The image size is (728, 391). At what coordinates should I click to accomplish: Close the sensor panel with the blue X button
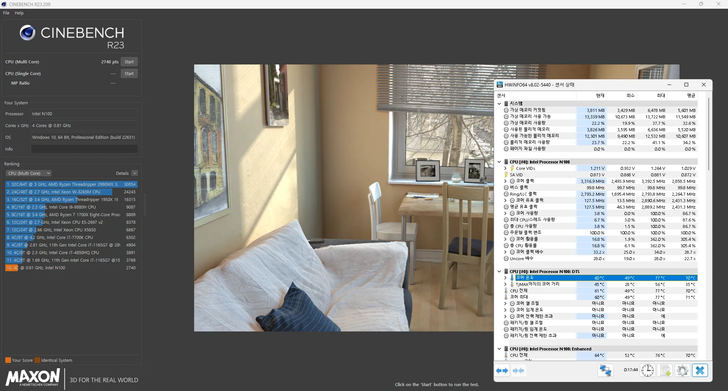(x=700, y=371)
